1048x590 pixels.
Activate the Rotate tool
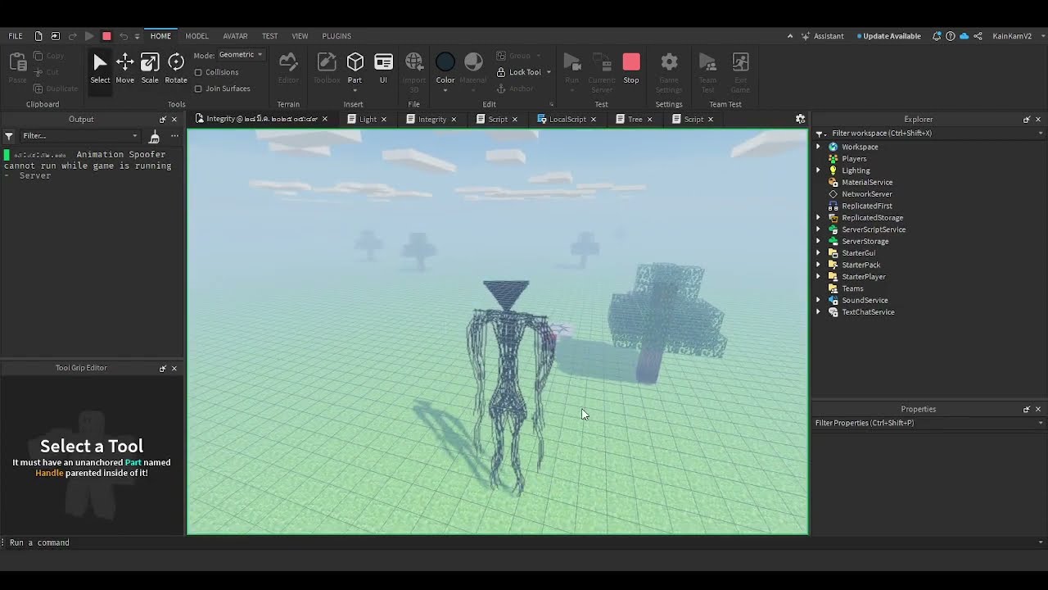(x=176, y=68)
